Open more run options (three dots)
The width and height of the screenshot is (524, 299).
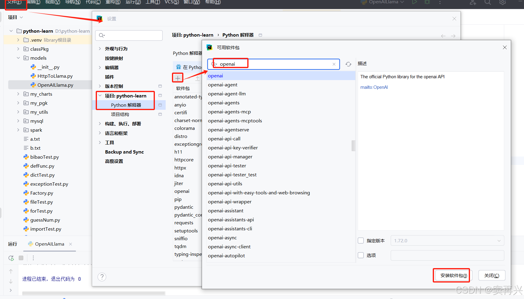pyautogui.click(x=33, y=258)
